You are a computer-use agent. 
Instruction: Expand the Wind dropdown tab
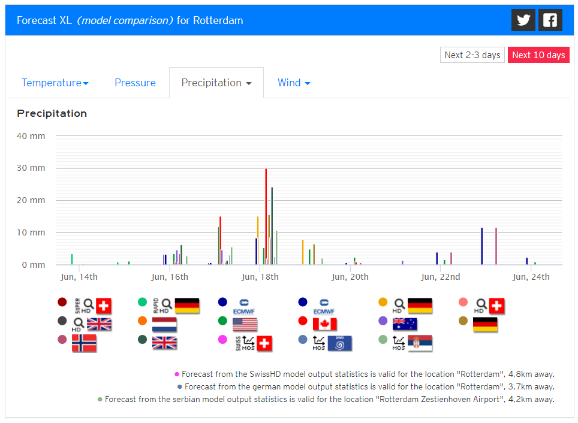tap(294, 83)
